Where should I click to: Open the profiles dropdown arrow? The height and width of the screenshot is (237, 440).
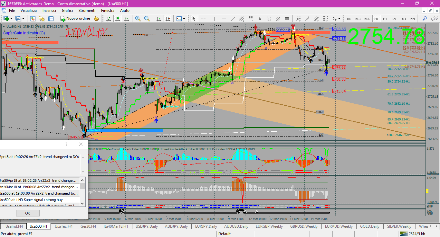(x=24, y=19)
